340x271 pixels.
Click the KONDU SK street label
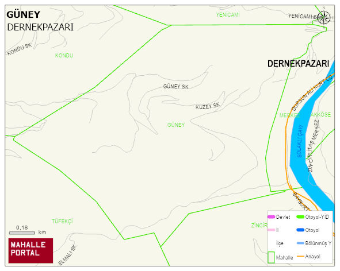pyautogui.click(x=20, y=49)
